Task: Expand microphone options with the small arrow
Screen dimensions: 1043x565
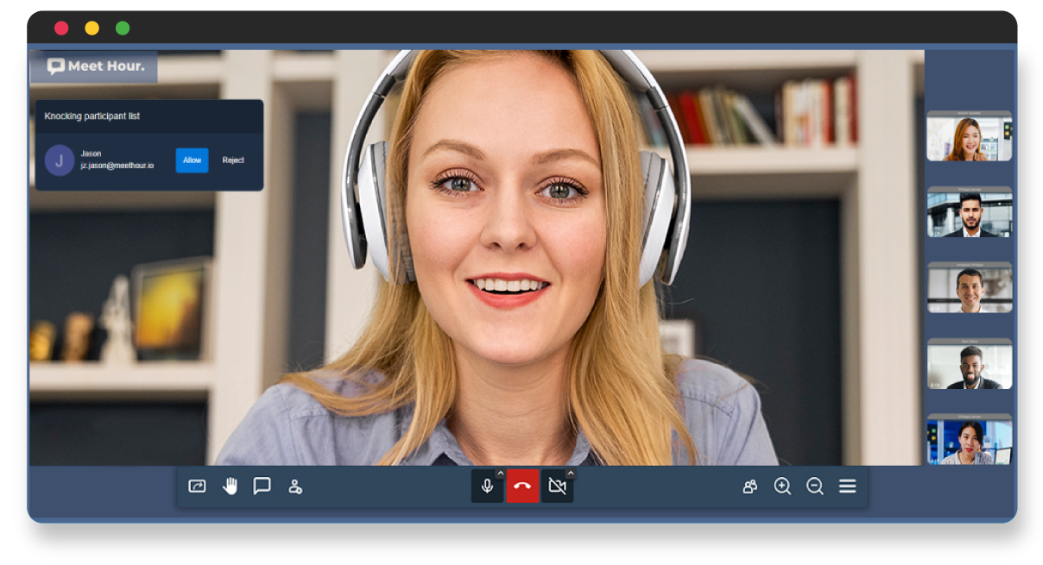Action: coord(501,474)
